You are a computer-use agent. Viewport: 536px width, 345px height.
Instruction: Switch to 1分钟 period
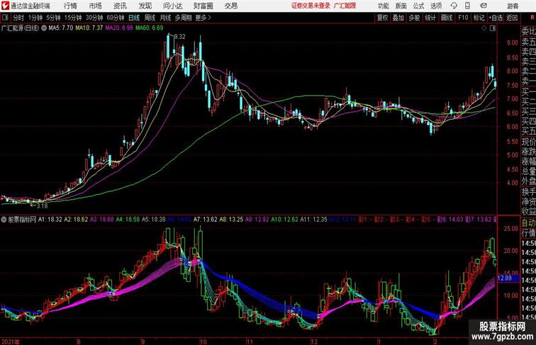click(35, 18)
